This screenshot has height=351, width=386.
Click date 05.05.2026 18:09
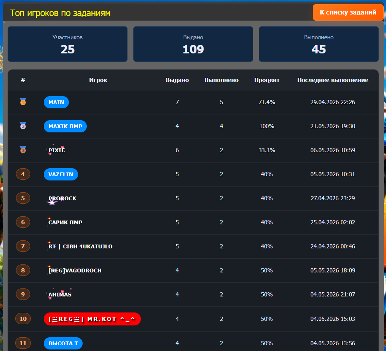point(333,270)
